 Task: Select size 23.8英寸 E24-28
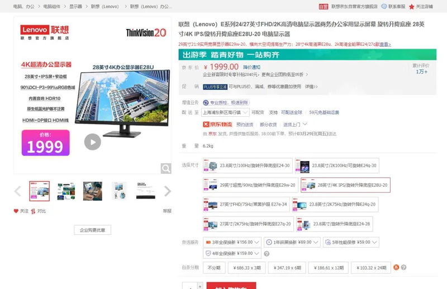[334, 224]
